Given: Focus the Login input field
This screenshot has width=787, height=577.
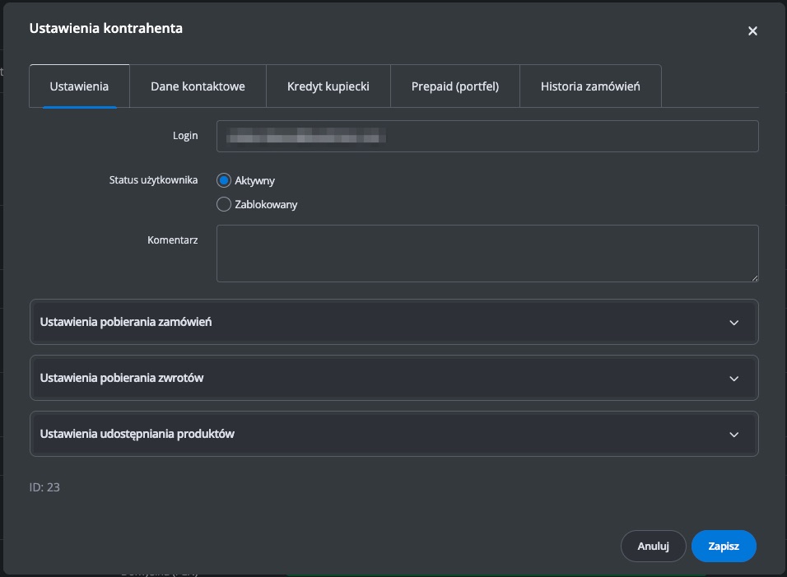Looking at the screenshot, I should tap(487, 137).
